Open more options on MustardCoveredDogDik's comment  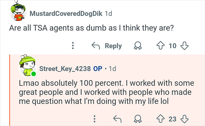73,45
